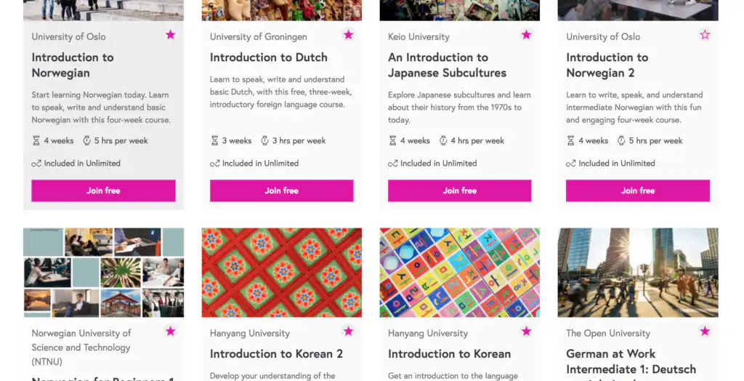Viewport: 744px width, 381px height.
Task: Toggle wishlist star on Introduction to Dutch
Action: tap(348, 35)
